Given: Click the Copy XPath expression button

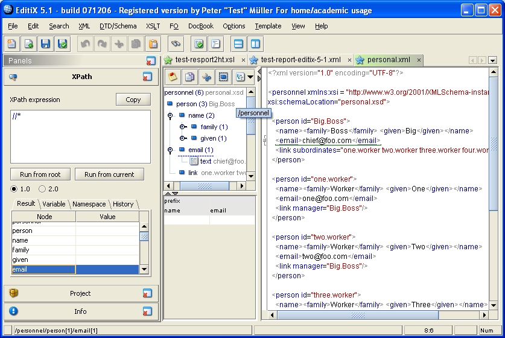Looking at the screenshot, I should [133, 100].
